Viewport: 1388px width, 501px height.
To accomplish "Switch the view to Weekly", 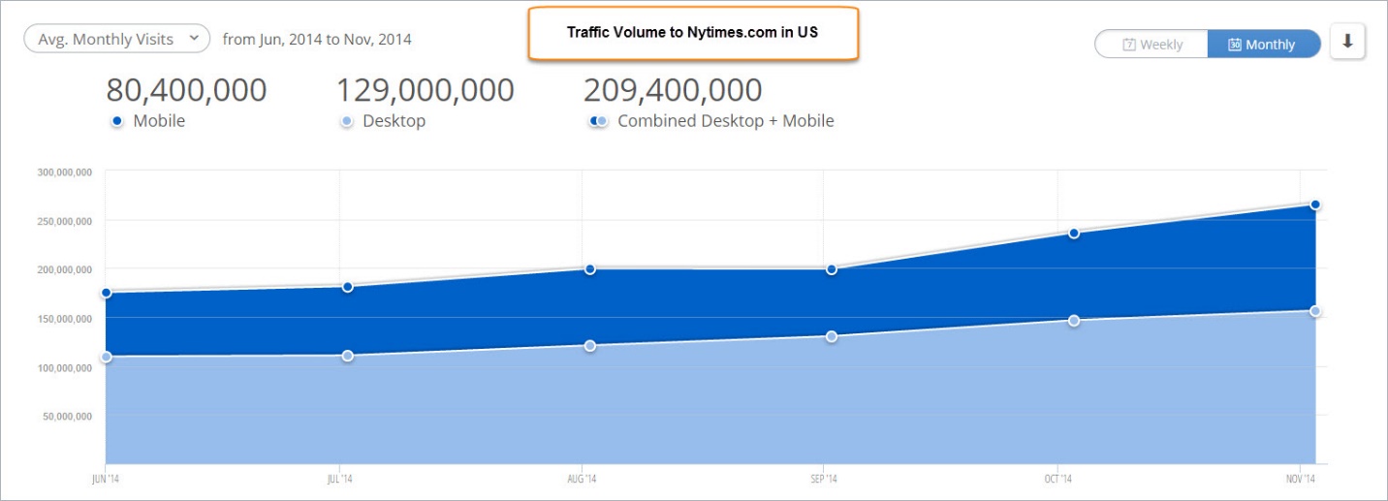I will (x=1151, y=45).
